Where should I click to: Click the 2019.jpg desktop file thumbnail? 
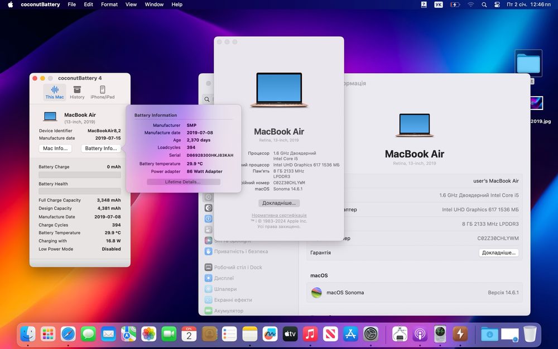536,103
